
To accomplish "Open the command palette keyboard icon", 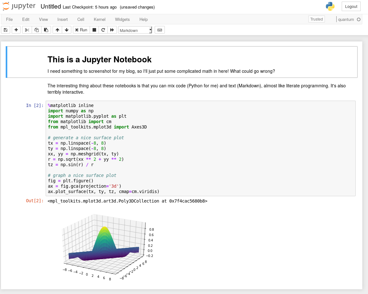I will (x=159, y=30).
